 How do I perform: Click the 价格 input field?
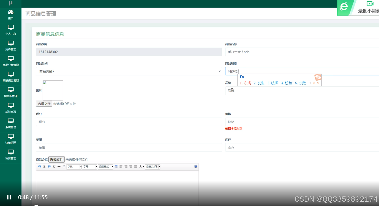point(302,122)
